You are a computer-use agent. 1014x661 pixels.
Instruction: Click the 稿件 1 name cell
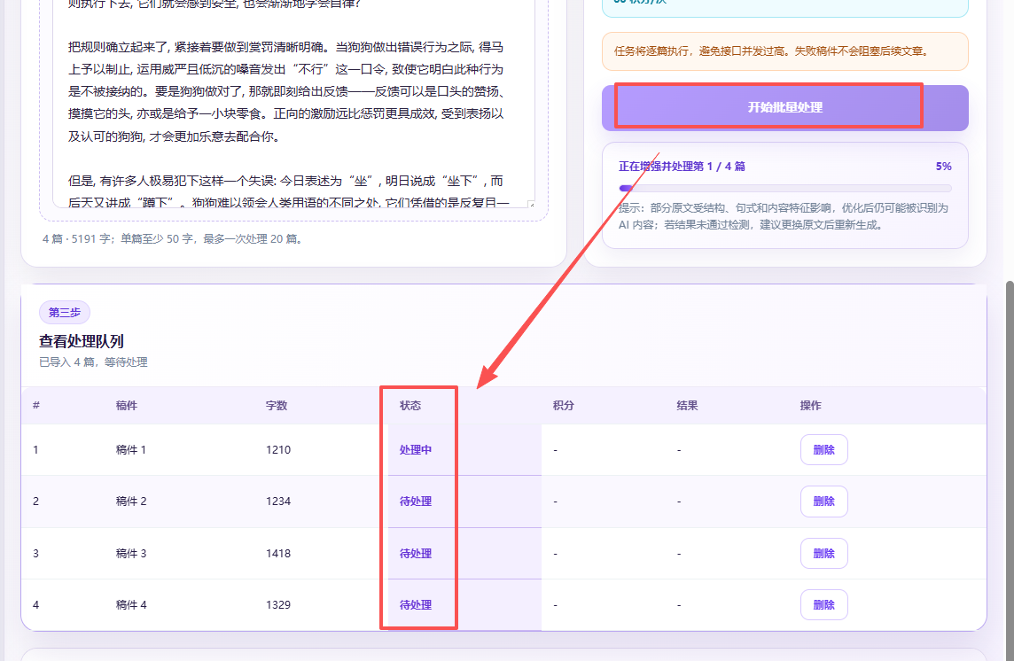coord(130,449)
